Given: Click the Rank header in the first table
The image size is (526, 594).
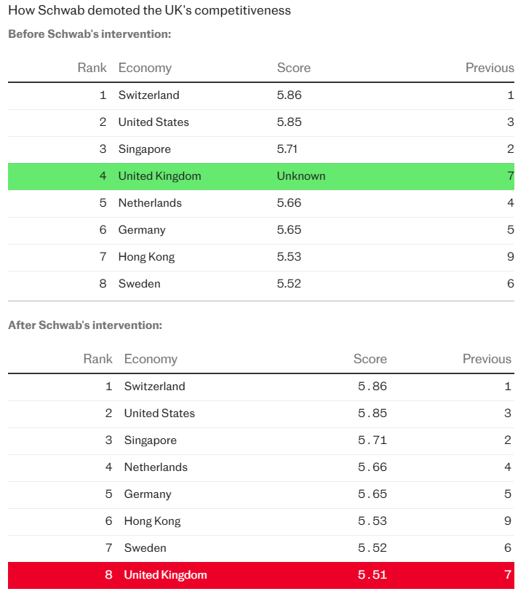Looking at the screenshot, I should [x=92, y=68].
